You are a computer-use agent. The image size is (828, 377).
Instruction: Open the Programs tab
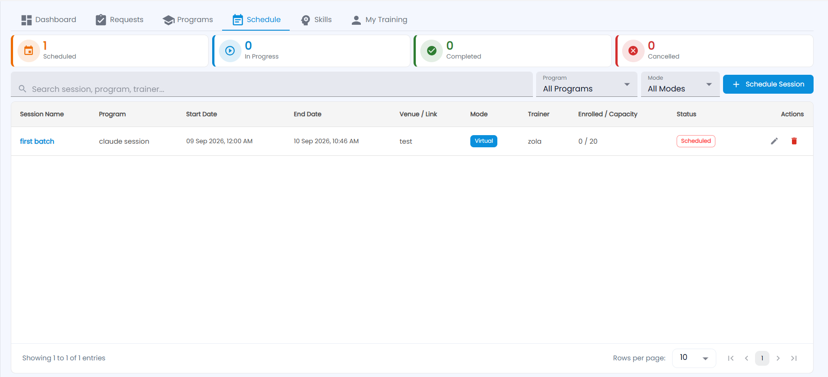click(x=187, y=20)
